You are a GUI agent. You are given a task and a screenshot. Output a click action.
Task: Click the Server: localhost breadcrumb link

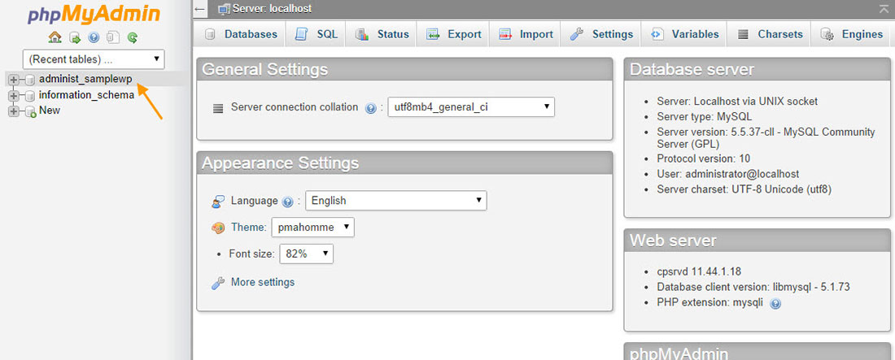point(272,9)
